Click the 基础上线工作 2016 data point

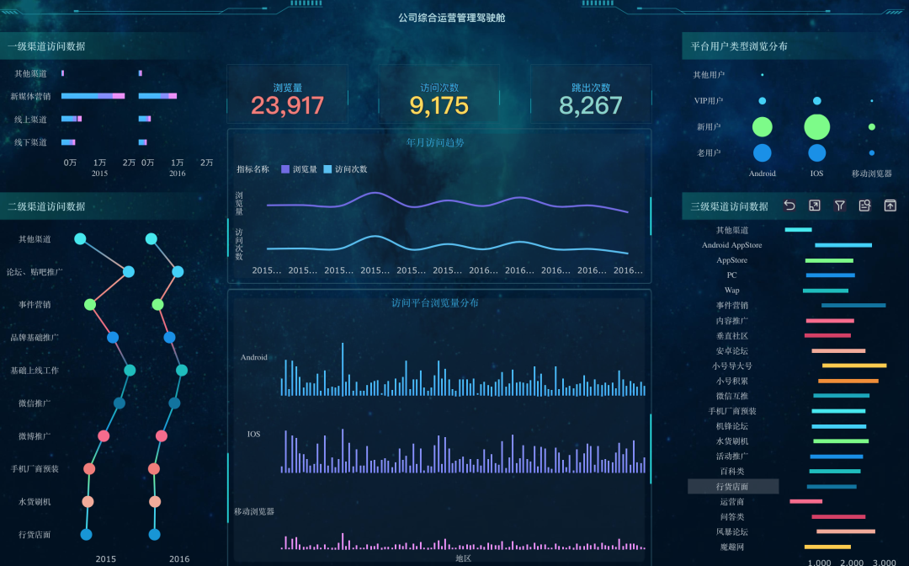click(182, 370)
